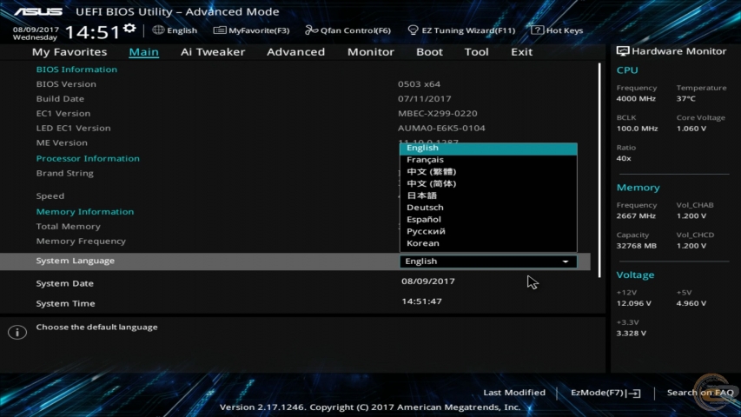Click +5V reading 4.960 V
This screenshot has height=417, width=741.
(691, 303)
